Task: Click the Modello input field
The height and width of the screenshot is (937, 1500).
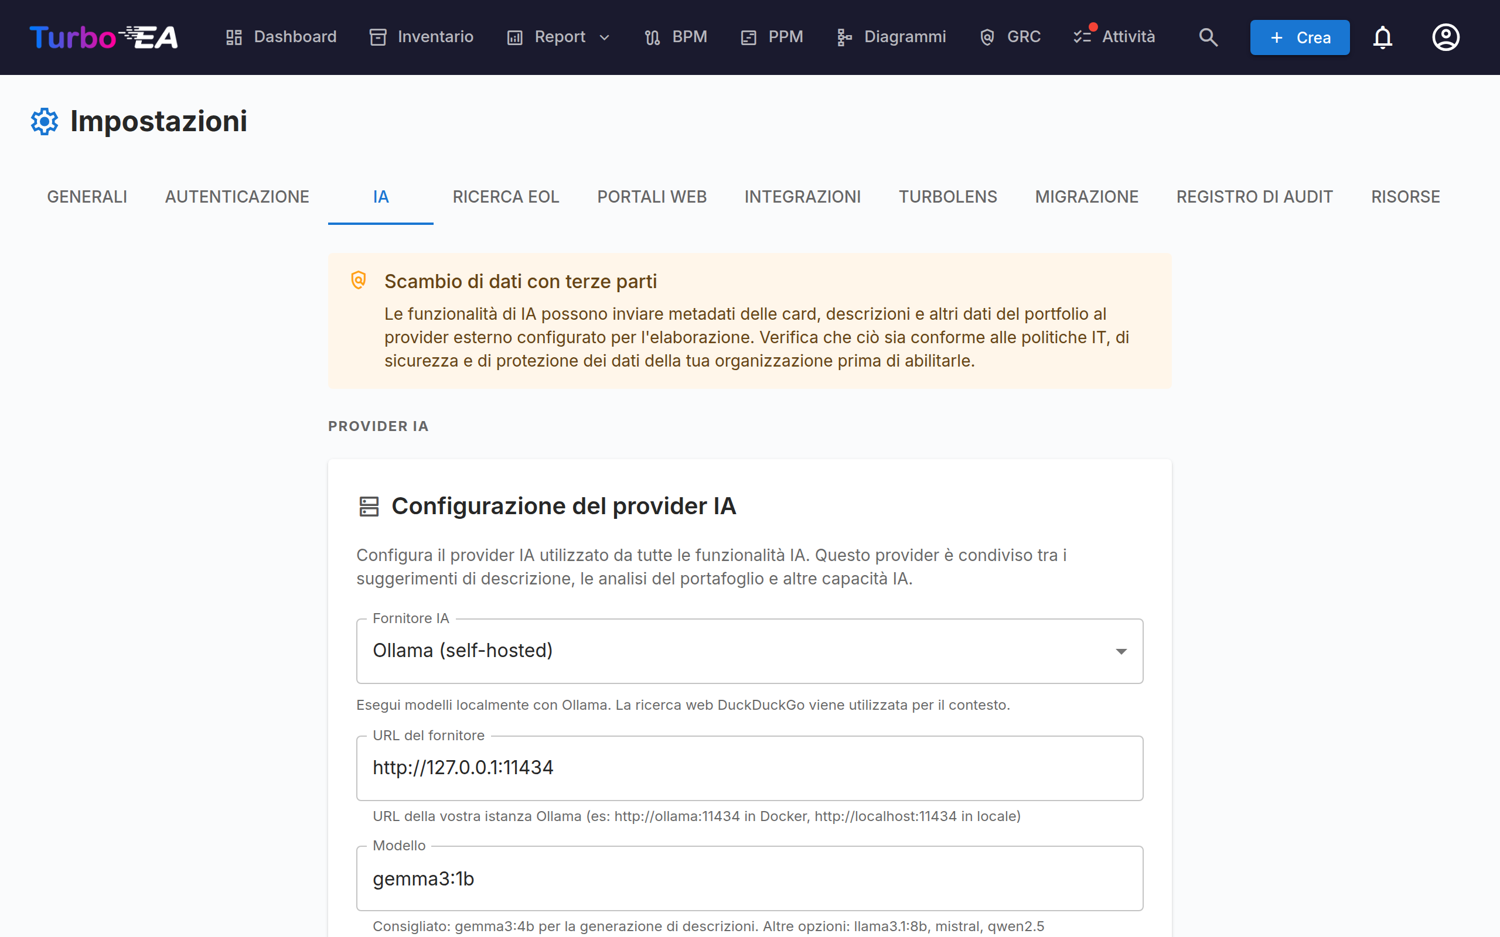Action: pyautogui.click(x=749, y=878)
